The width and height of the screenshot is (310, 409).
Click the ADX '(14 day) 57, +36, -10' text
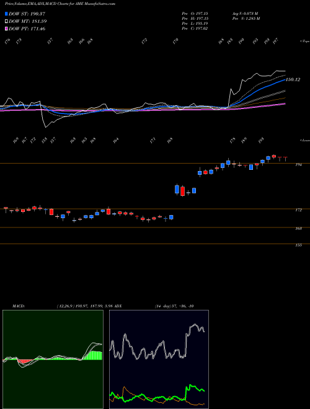click(174, 306)
